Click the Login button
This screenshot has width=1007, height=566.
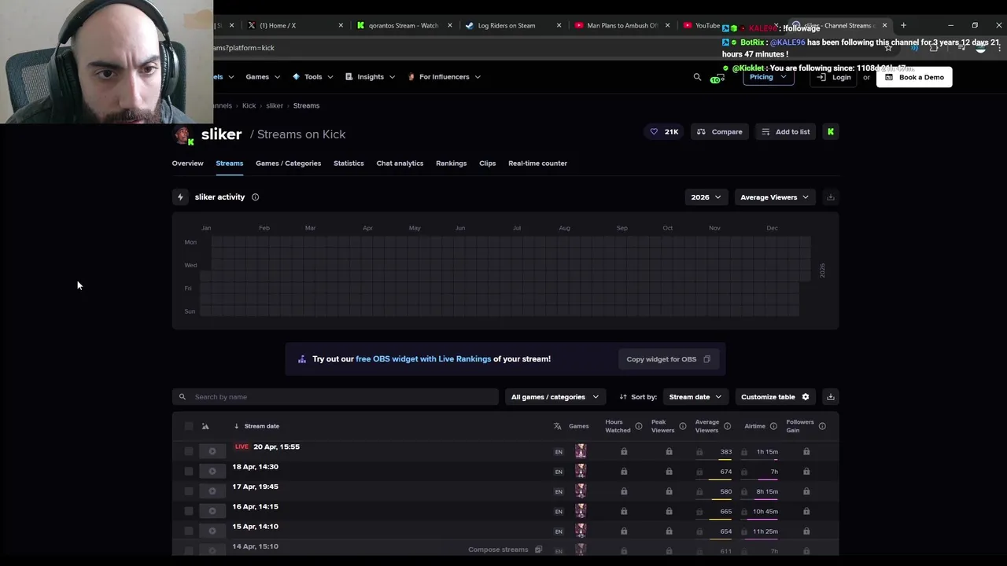tap(834, 77)
